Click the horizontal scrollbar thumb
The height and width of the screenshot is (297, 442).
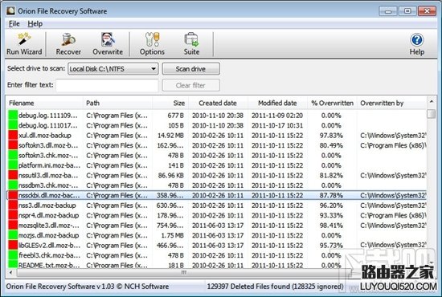coord(183,272)
